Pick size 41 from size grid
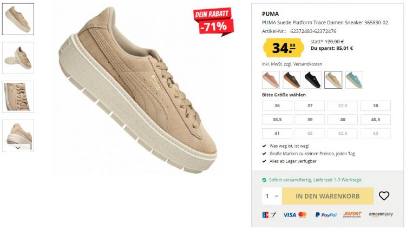Screen dimensions: 406x230 pyautogui.click(x=277, y=134)
